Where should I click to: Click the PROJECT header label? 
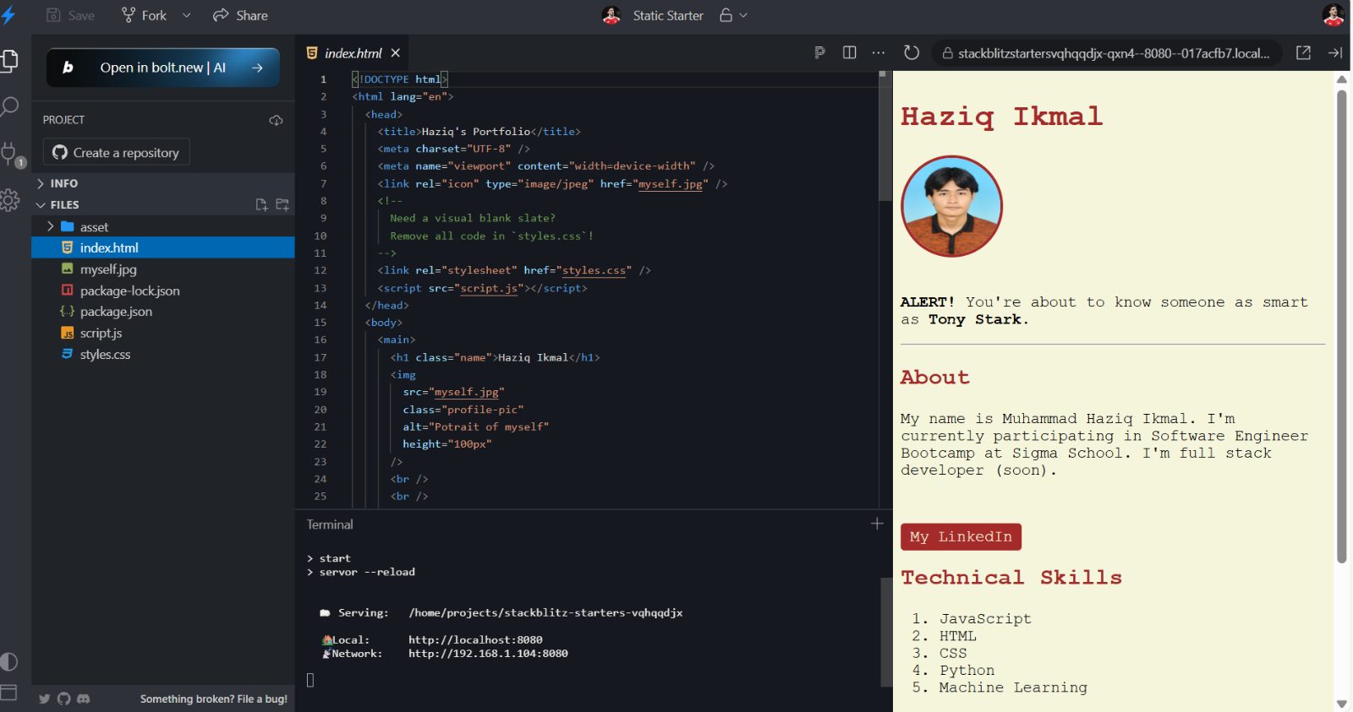click(x=64, y=120)
